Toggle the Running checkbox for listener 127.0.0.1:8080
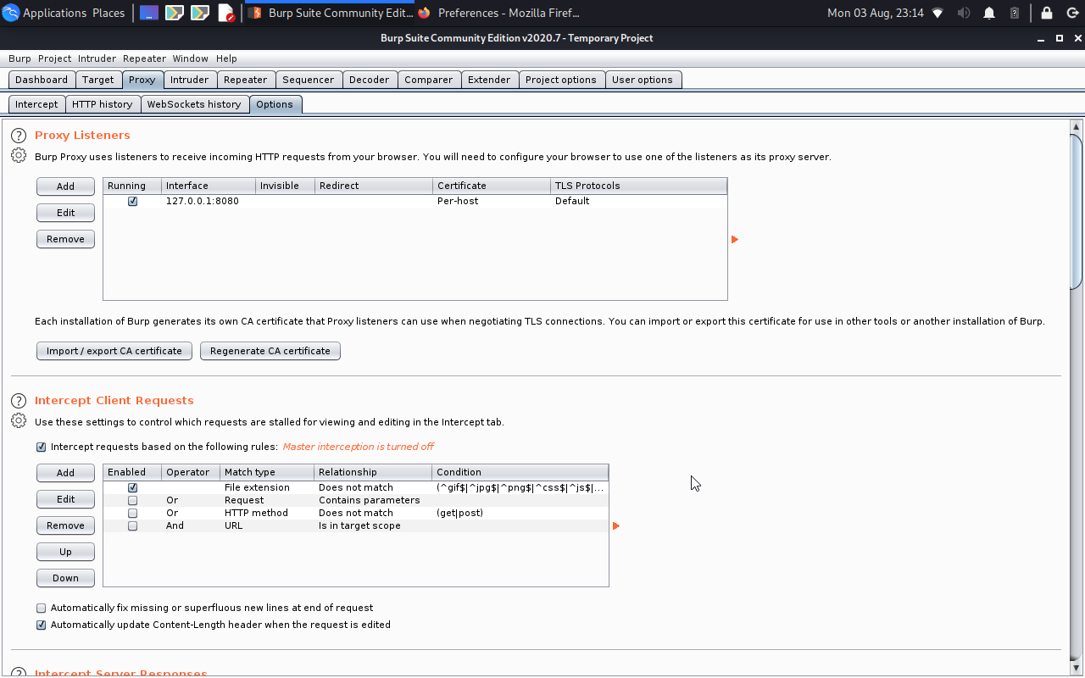This screenshot has height=678, width=1085. click(x=132, y=201)
